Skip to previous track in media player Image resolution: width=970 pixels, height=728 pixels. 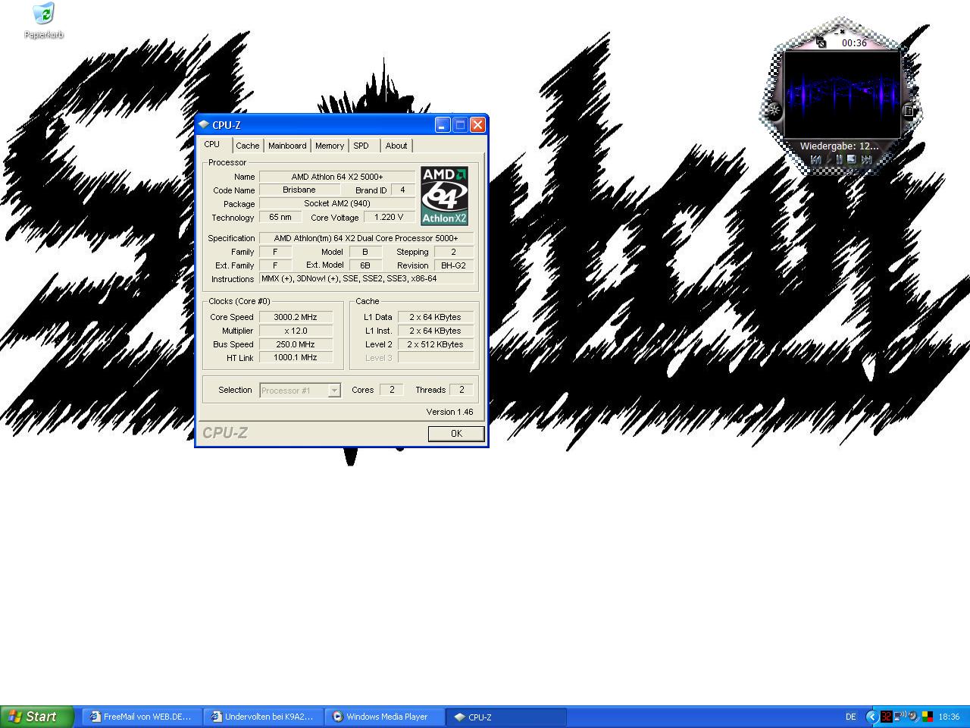coord(815,159)
